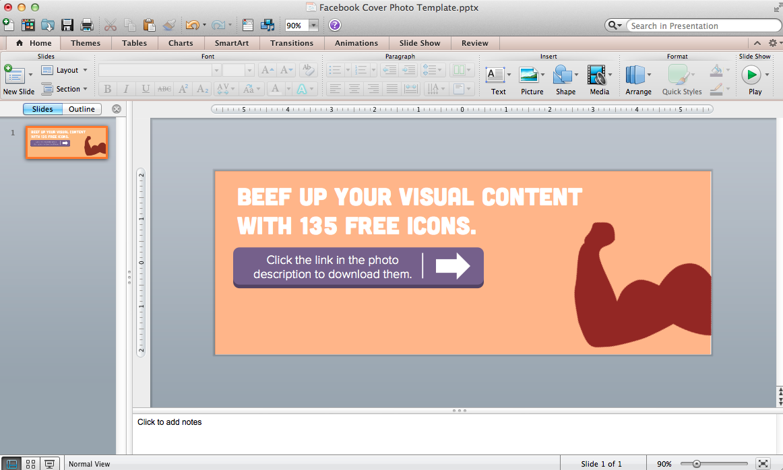Center the paragraph text
The width and height of the screenshot is (783, 470).
[x=354, y=90]
